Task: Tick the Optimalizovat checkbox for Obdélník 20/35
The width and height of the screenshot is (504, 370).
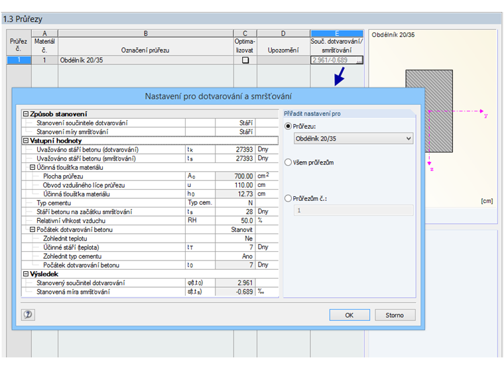Action: pos(245,60)
